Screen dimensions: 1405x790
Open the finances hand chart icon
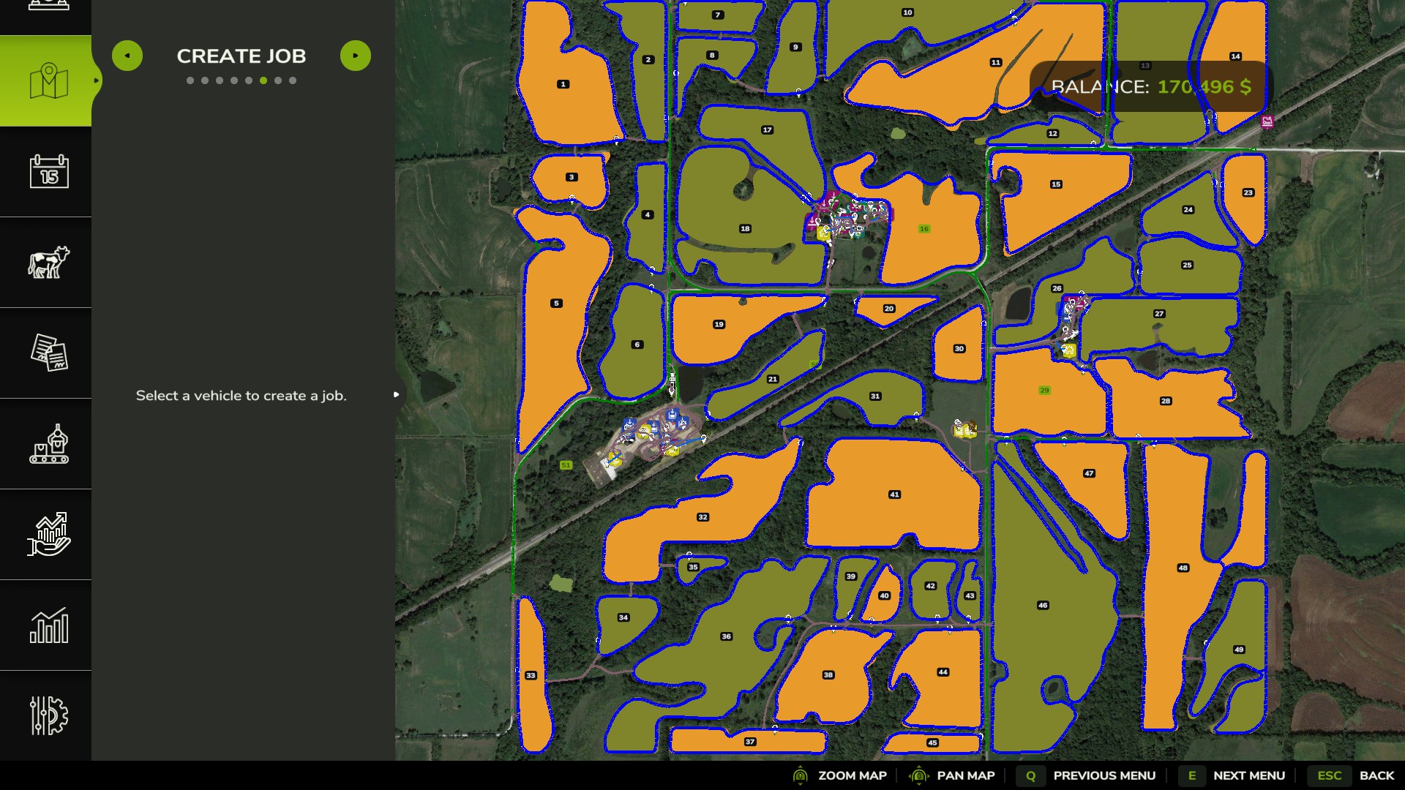click(48, 534)
